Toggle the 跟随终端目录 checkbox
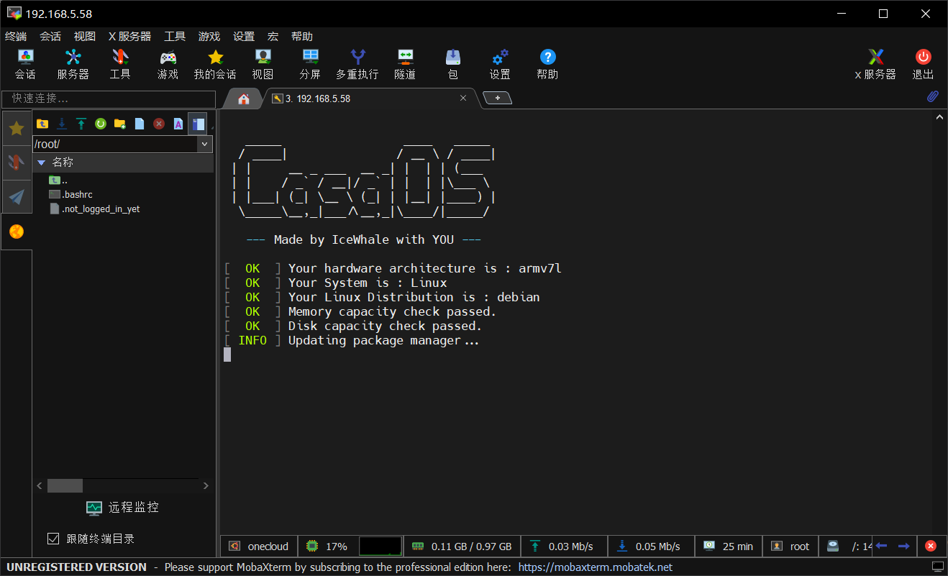The width and height of the screenshot is (948, 576). (53, 539)
